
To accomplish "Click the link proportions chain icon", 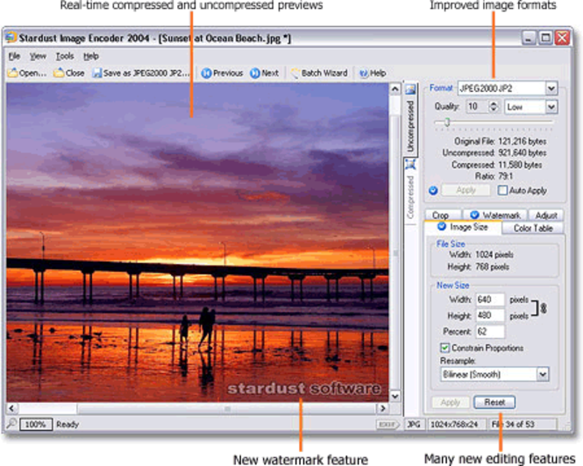I will pyautogui.click(x=544, y=308).
